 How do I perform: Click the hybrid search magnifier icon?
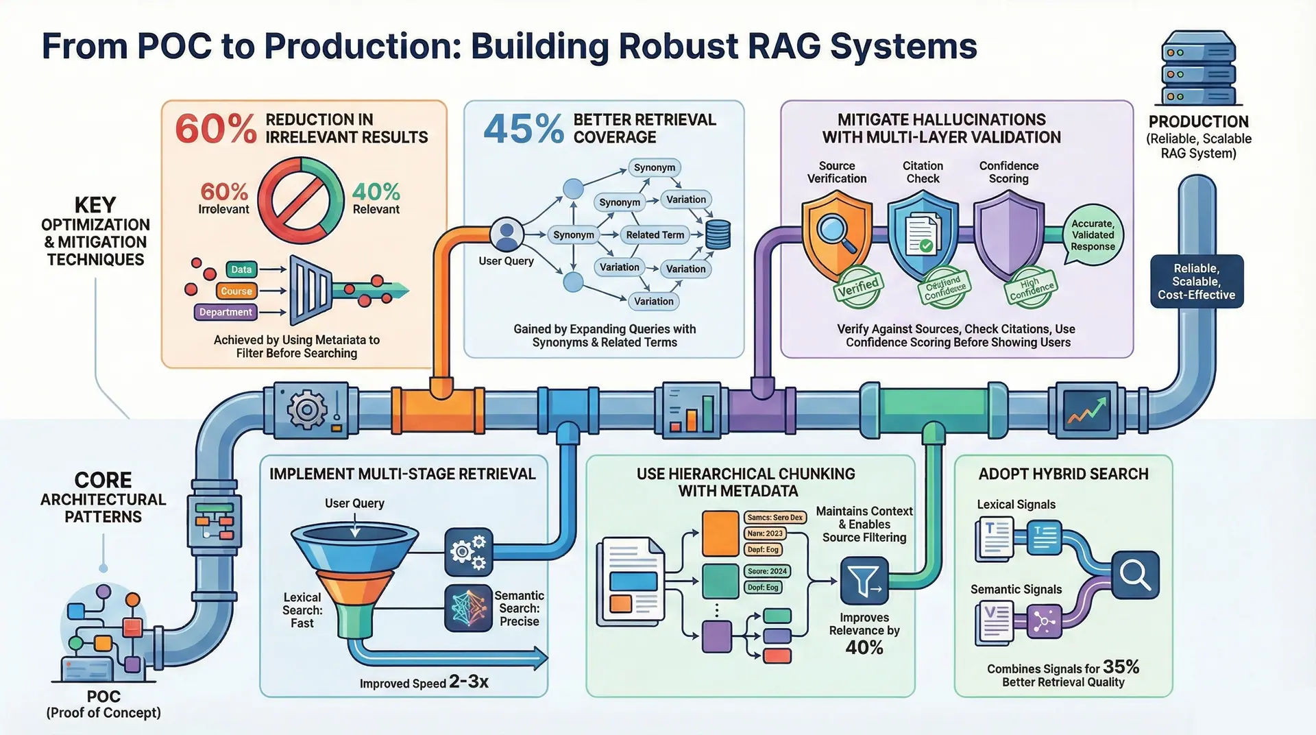1135,575
